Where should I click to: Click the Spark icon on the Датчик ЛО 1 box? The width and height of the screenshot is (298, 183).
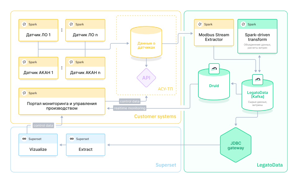pyautogui.click(x=24, y=24)
